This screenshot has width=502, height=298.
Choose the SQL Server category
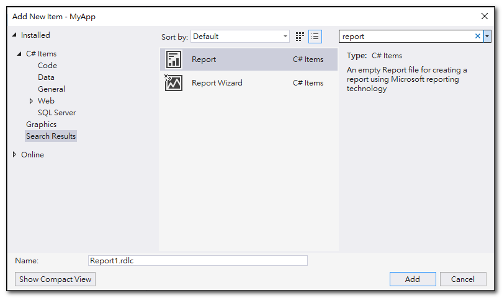[x=56, y=113]
